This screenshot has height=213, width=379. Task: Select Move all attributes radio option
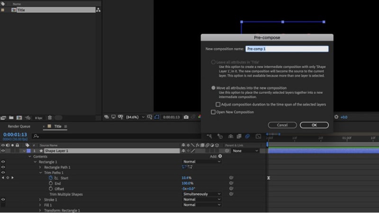pos(213,88)
